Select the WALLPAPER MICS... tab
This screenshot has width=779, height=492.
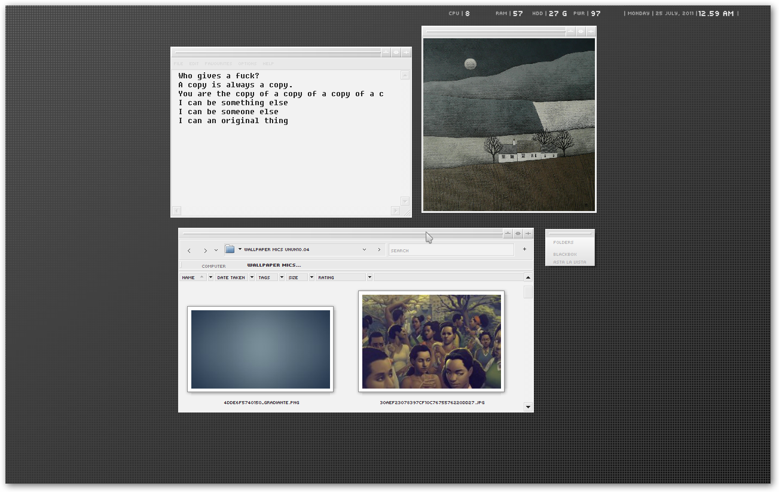pos(274,265)
